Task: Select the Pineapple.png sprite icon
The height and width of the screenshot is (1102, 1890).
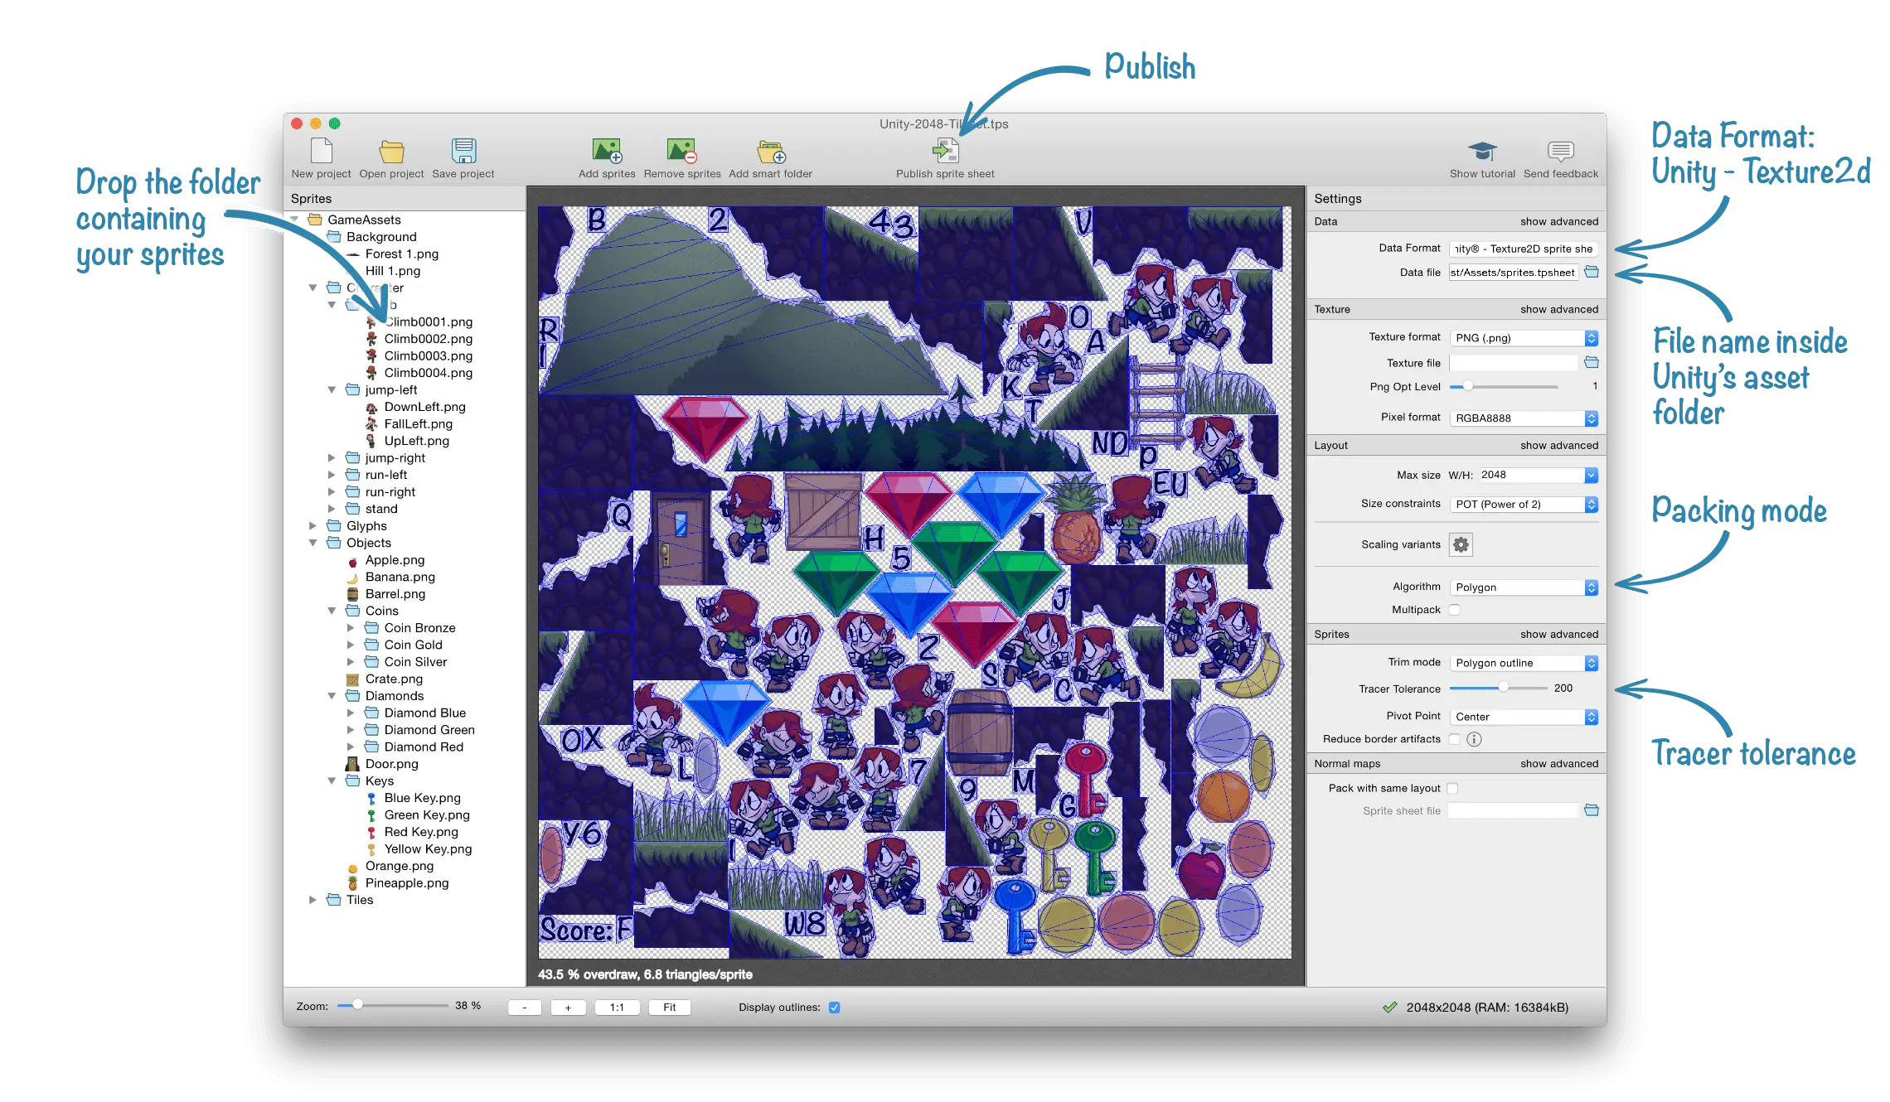Action: 352,883
